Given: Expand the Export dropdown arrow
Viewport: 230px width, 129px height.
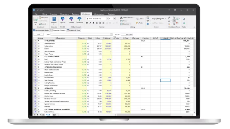Looking at the screenshot, I should (47, 24).
